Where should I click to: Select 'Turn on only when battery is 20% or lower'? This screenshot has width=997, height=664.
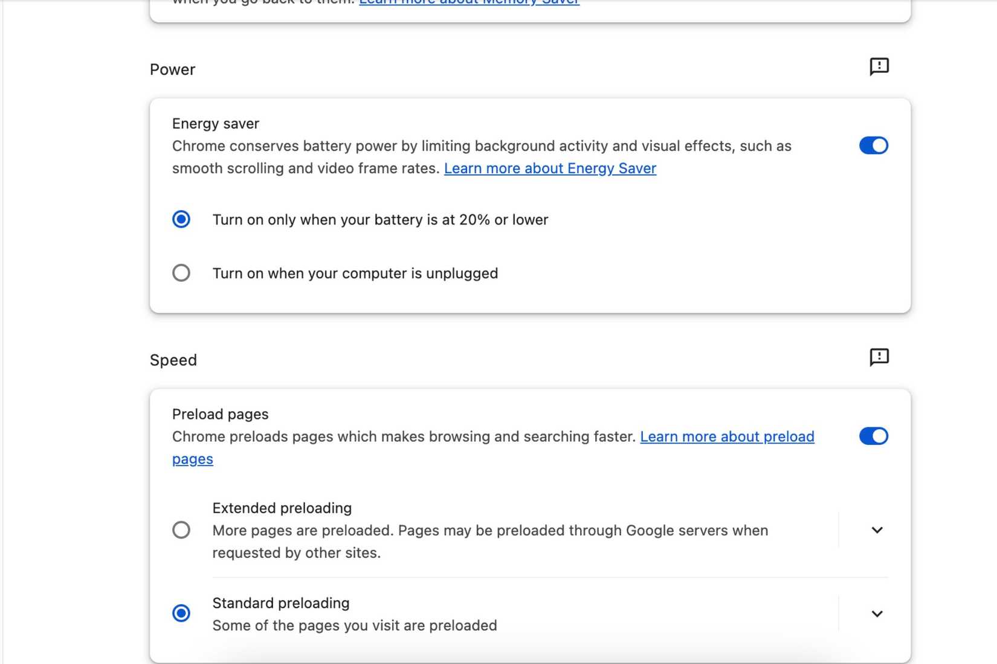181,219
